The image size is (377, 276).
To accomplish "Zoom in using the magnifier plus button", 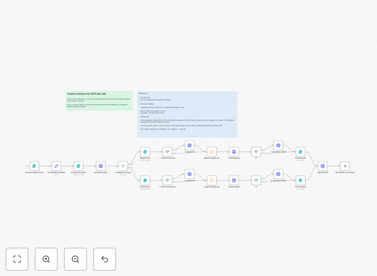I will (46, 259).
